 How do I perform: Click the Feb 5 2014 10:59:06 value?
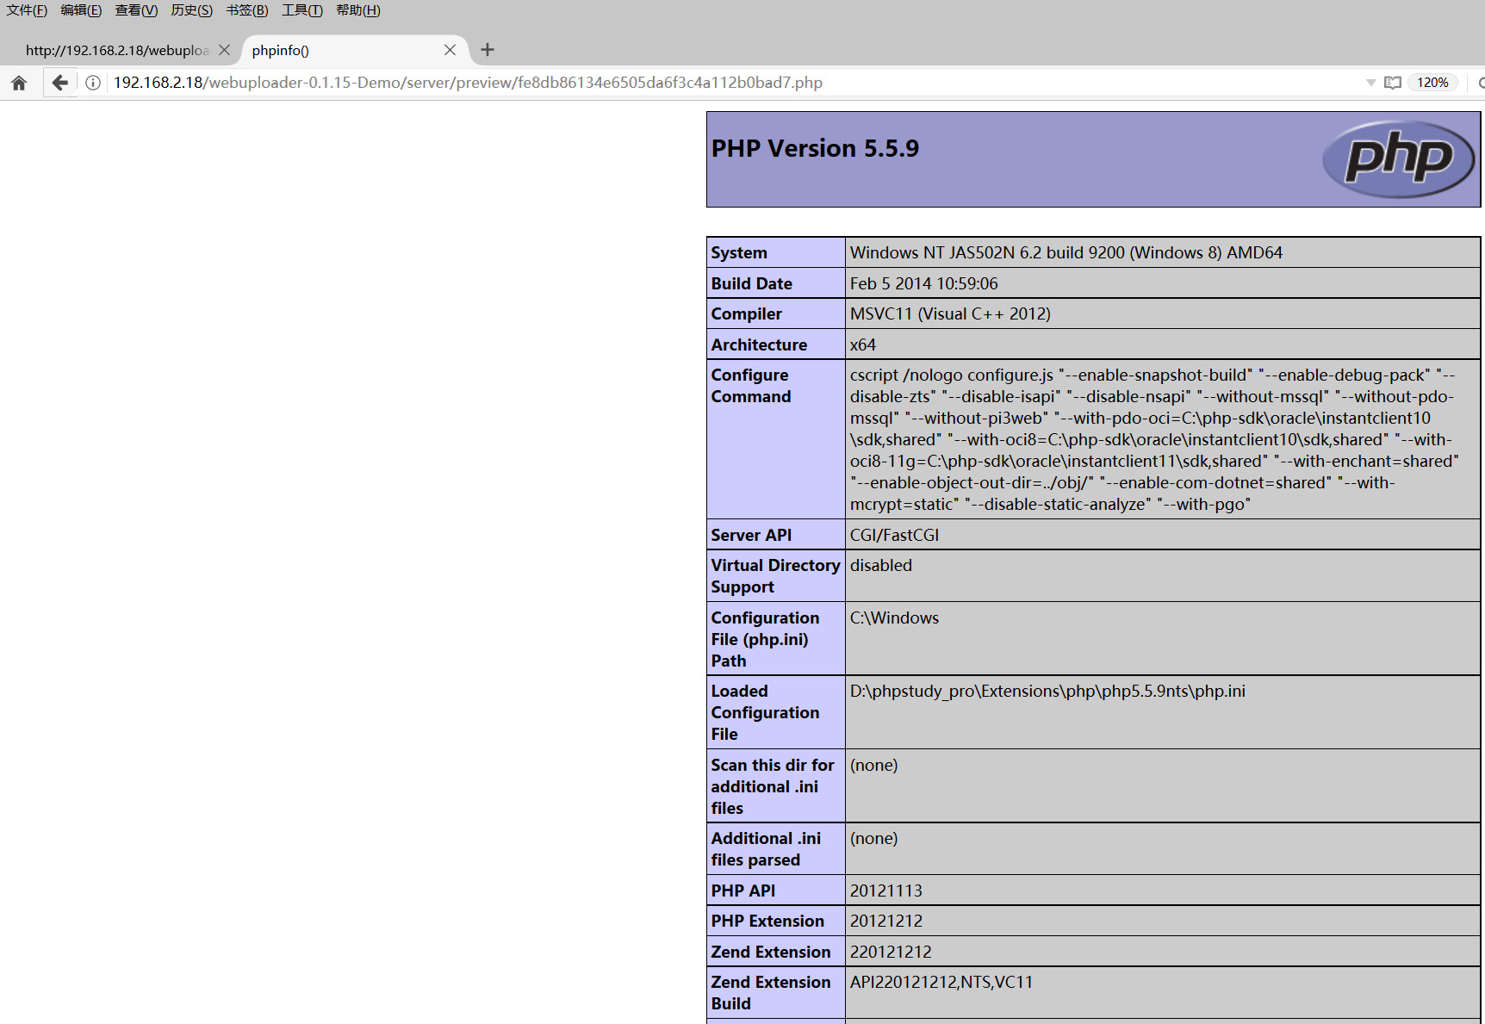[924, 283]
